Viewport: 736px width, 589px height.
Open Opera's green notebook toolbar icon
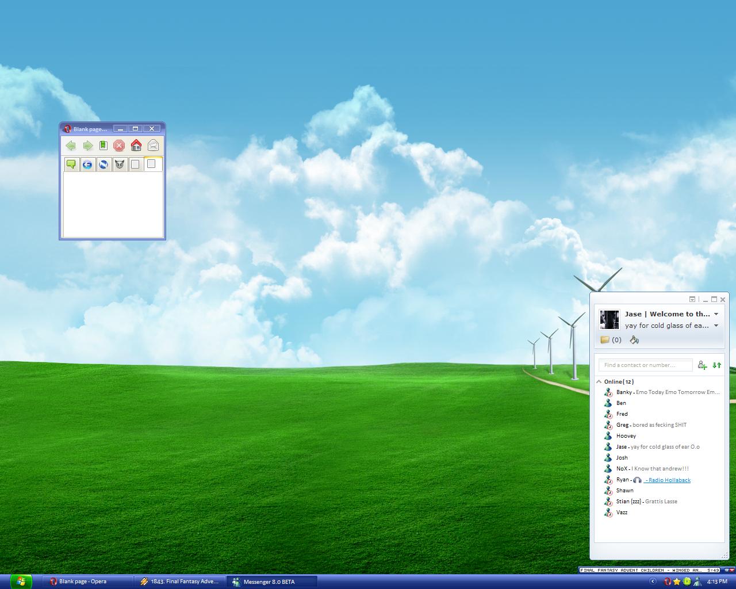(x=103, y=146)
